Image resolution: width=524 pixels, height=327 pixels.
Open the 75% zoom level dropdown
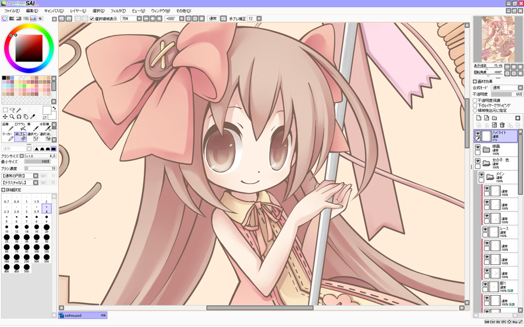139,19
